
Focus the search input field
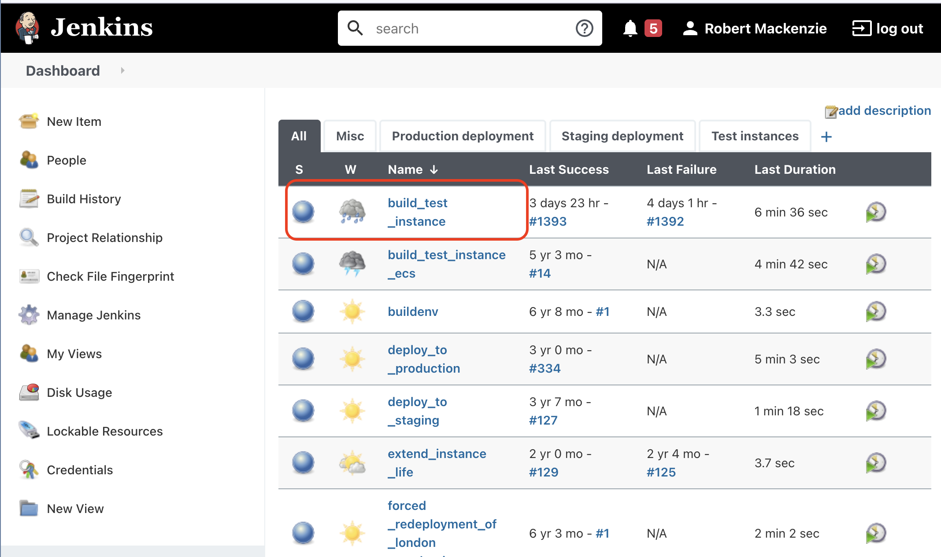(470, 28)
